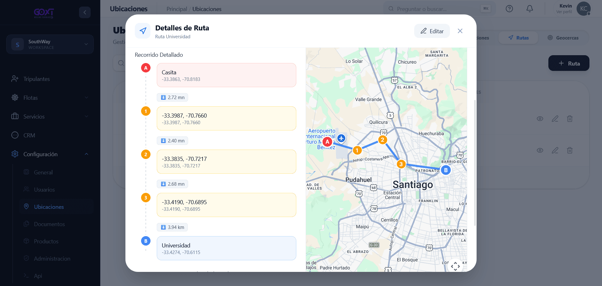This screenshot has width=602, height=286.
Task: Open the notifications bell
Action: pyautogui.click(x=530, y=9)
